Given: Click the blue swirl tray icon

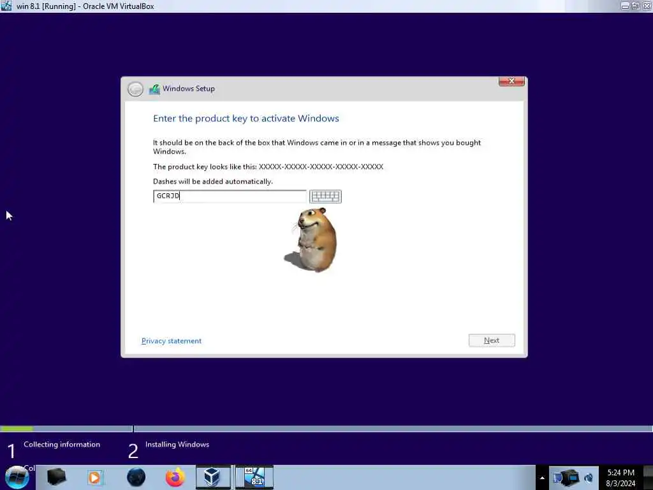Looking at the screenshot, I should 589,478.
